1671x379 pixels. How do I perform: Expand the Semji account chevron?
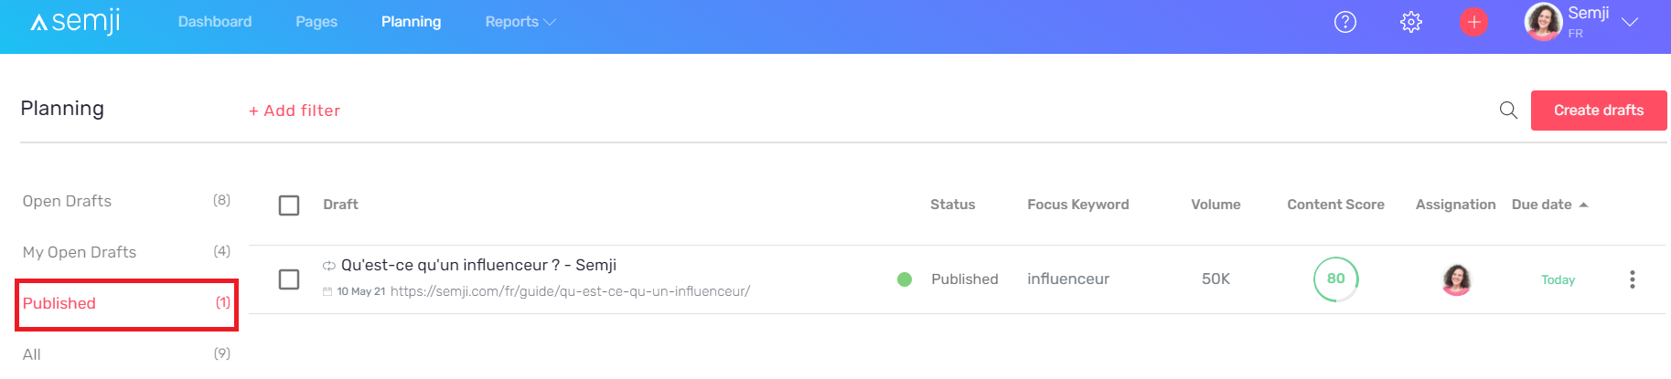click(x=1630, y=22)
